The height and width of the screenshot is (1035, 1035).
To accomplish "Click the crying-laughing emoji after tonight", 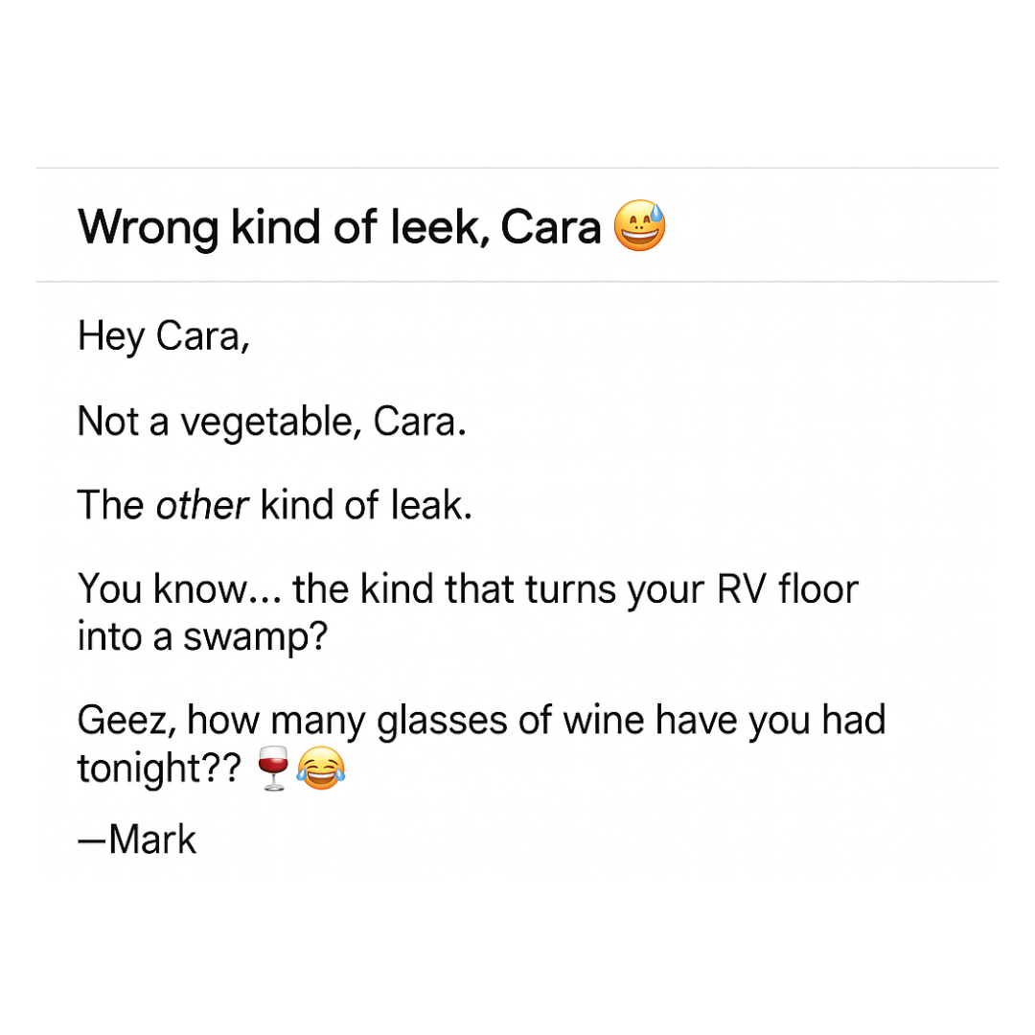I will point(321,769).
